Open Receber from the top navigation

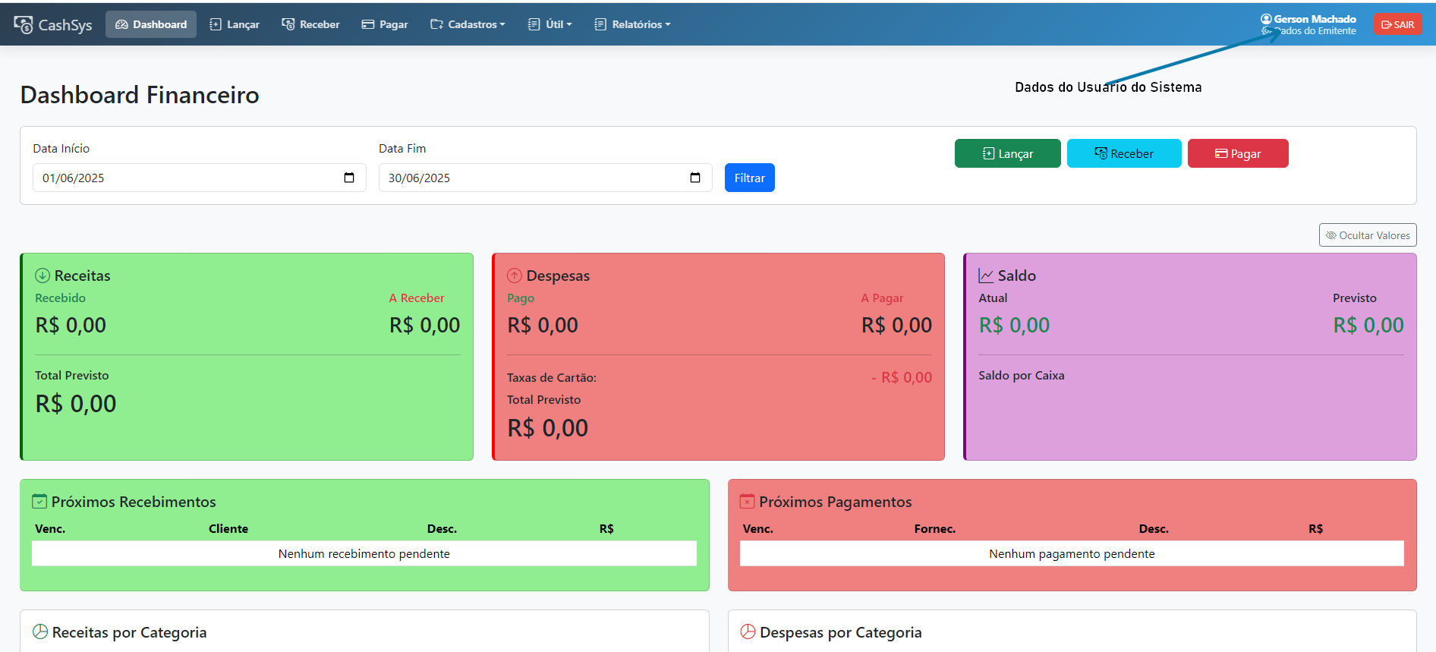tap(310, 24)
